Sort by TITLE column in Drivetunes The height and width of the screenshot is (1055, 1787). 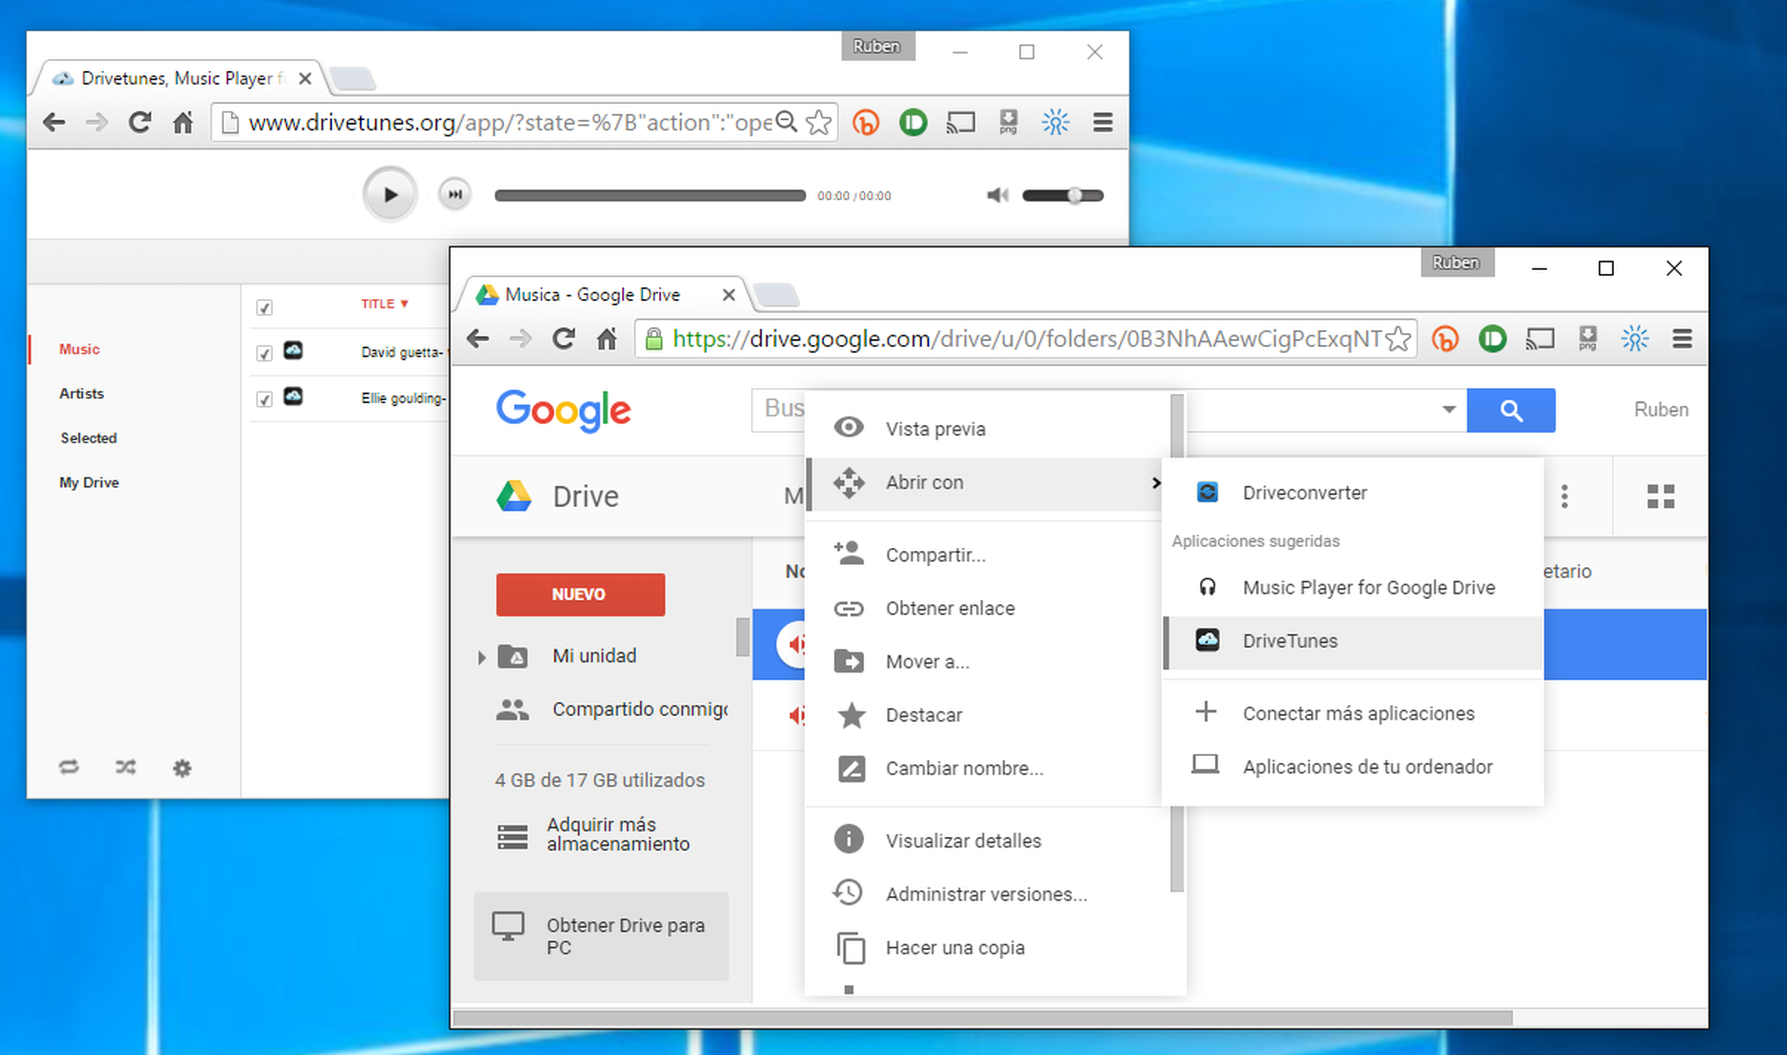tap(384, 303)
